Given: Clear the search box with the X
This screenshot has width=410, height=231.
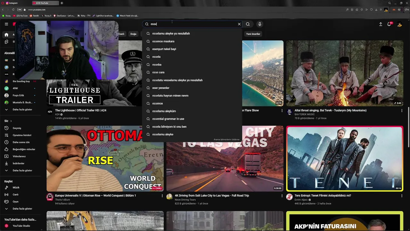Looking at the screenshot, I should coord(239,24).
